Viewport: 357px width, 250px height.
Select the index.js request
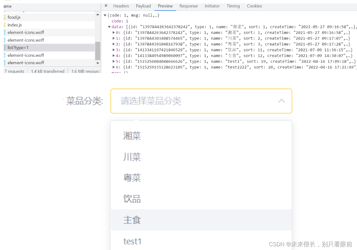click(49, 25)
